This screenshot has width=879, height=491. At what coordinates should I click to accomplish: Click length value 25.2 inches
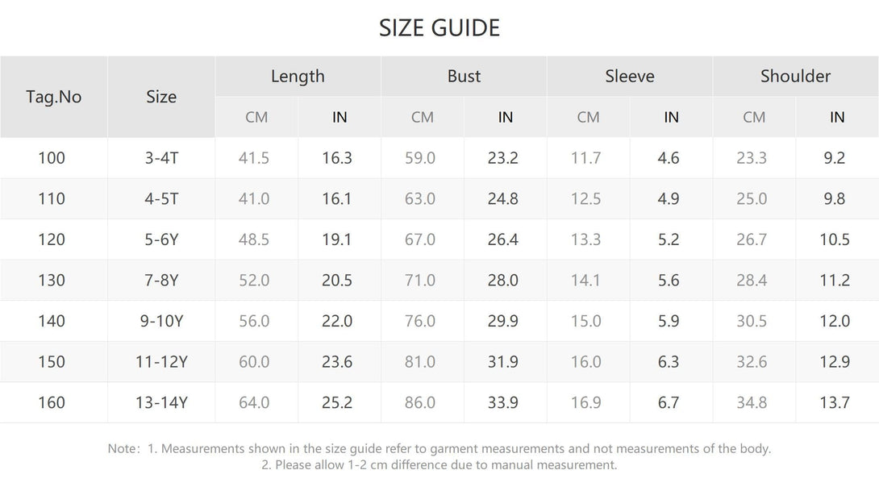click(337, 403)
